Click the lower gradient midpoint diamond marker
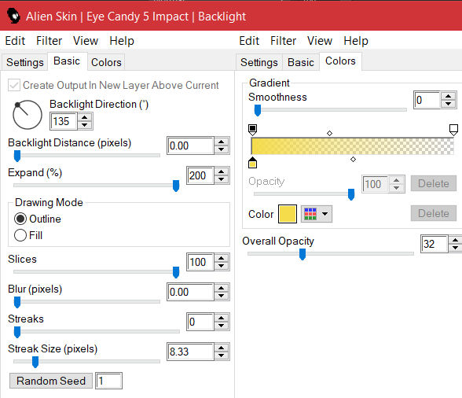Image resolution: width=462 pixels, height=398 pixels. pos(354,160)
